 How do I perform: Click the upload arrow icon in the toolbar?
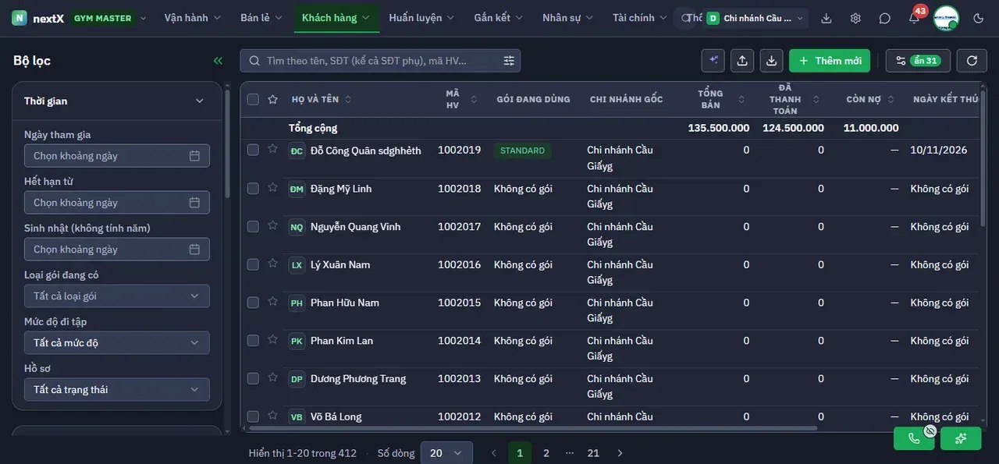pos(742,61)
